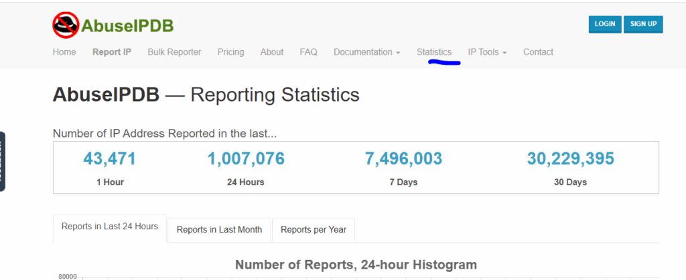This screenshot has height=280, width=686.
Task: Open the Report IP page
Action: (x=112, y=52)
